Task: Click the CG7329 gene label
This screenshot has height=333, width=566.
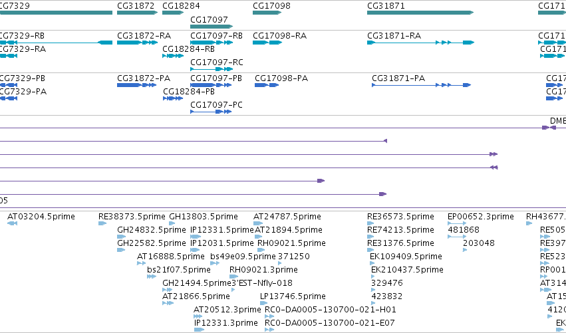Action: 15,6
